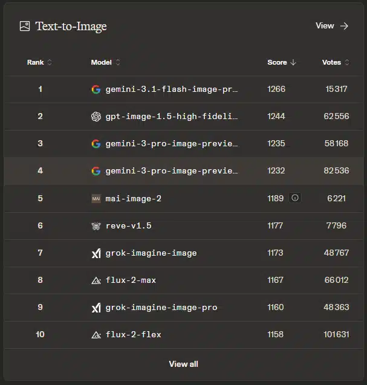Click the xAI logo beside grok-imagine-image-pro
This screenshot has width=367, height=385.
point(96,307)
